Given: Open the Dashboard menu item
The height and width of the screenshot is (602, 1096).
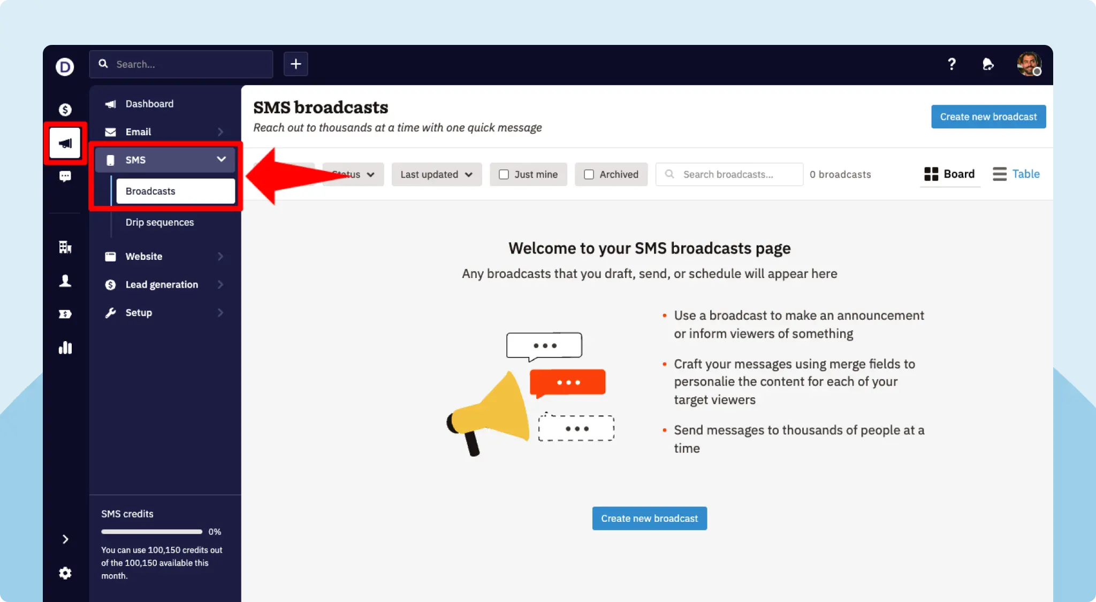Looking at the screenshot, I should point(149,104).
